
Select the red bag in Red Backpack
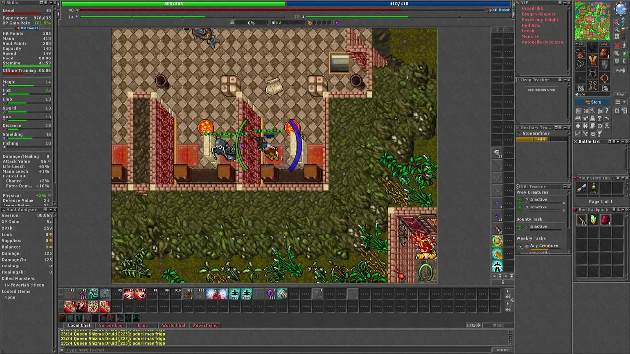pyautogui.click(x=606, y=220)
